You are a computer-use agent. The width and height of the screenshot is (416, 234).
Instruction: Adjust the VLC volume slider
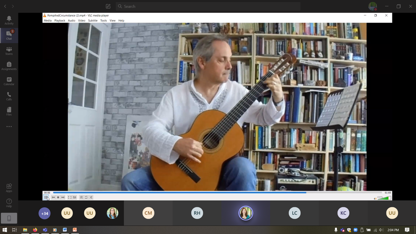(384, 198)
